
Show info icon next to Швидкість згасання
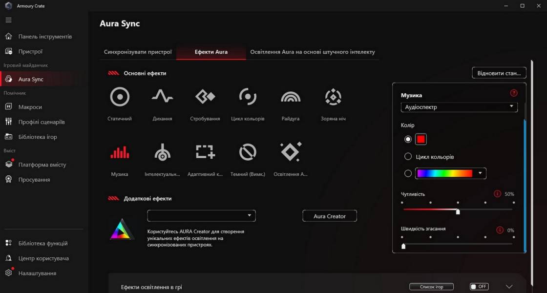500,230
